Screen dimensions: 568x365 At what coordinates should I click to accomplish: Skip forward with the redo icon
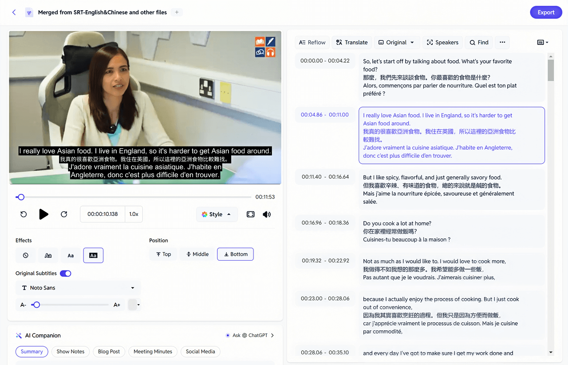64,214
